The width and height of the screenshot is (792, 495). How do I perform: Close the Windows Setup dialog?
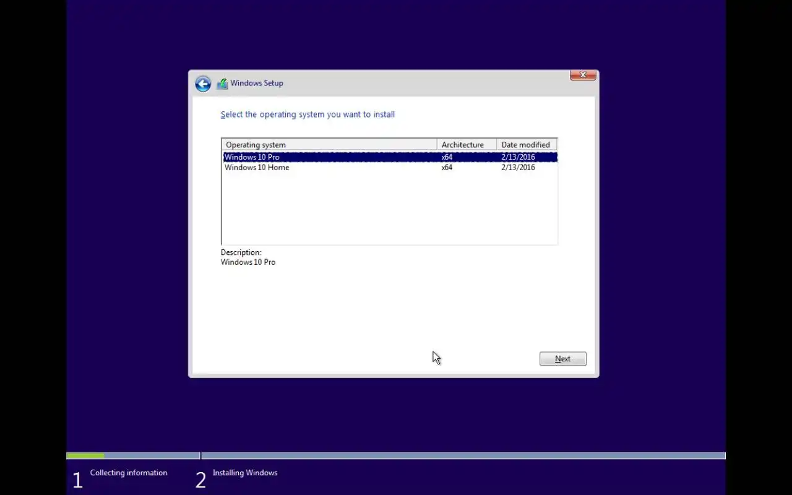click(583, 75)
